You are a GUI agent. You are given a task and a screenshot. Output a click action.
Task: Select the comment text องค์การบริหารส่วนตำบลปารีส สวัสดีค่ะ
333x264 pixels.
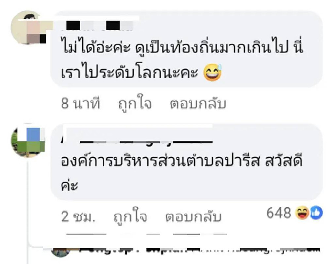point(182,173)
